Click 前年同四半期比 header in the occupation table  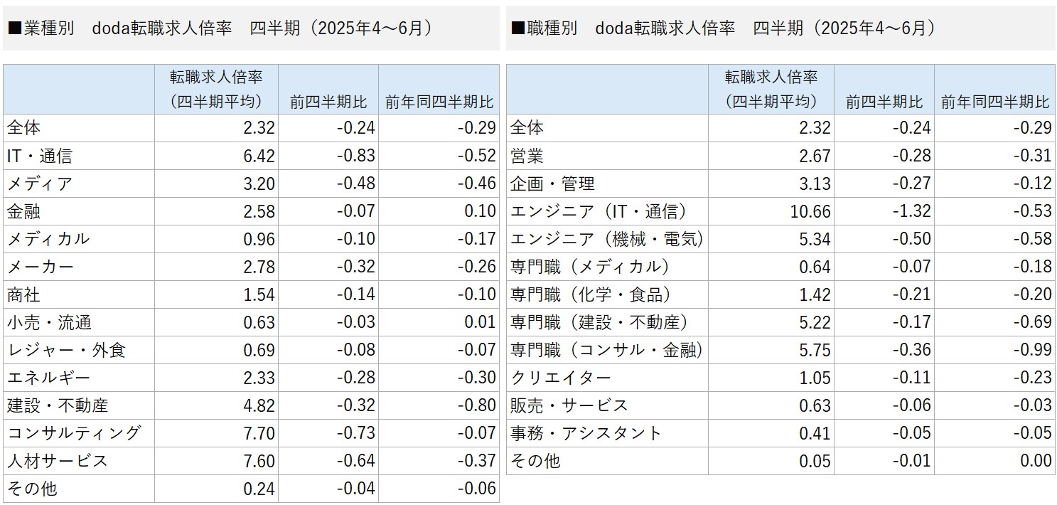point(994,102)
